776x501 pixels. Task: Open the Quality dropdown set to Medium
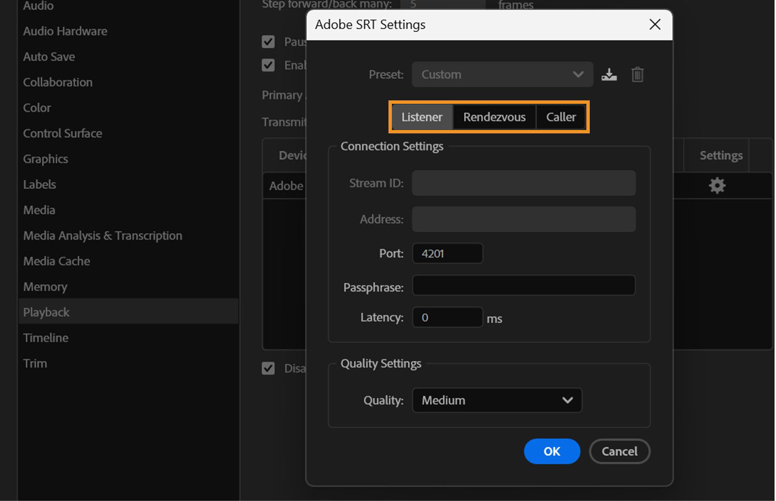coord(496,400)
